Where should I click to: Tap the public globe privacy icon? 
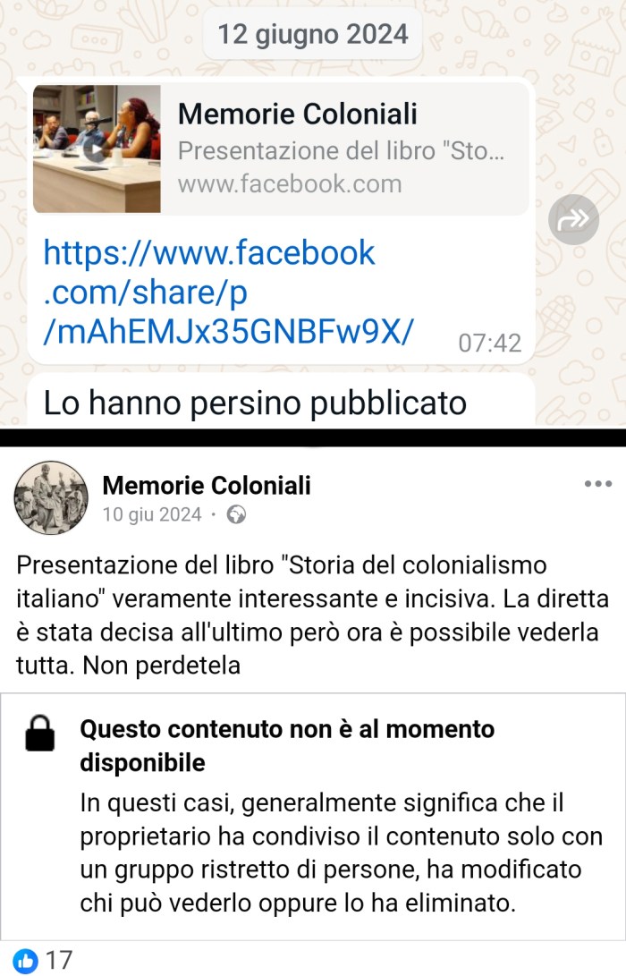236,514
